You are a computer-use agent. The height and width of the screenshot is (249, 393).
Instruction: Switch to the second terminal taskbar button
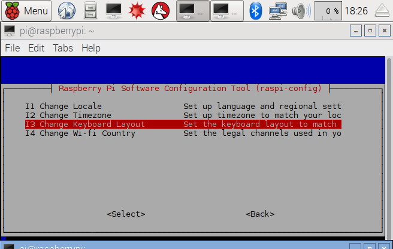click(x=227, y=11)
